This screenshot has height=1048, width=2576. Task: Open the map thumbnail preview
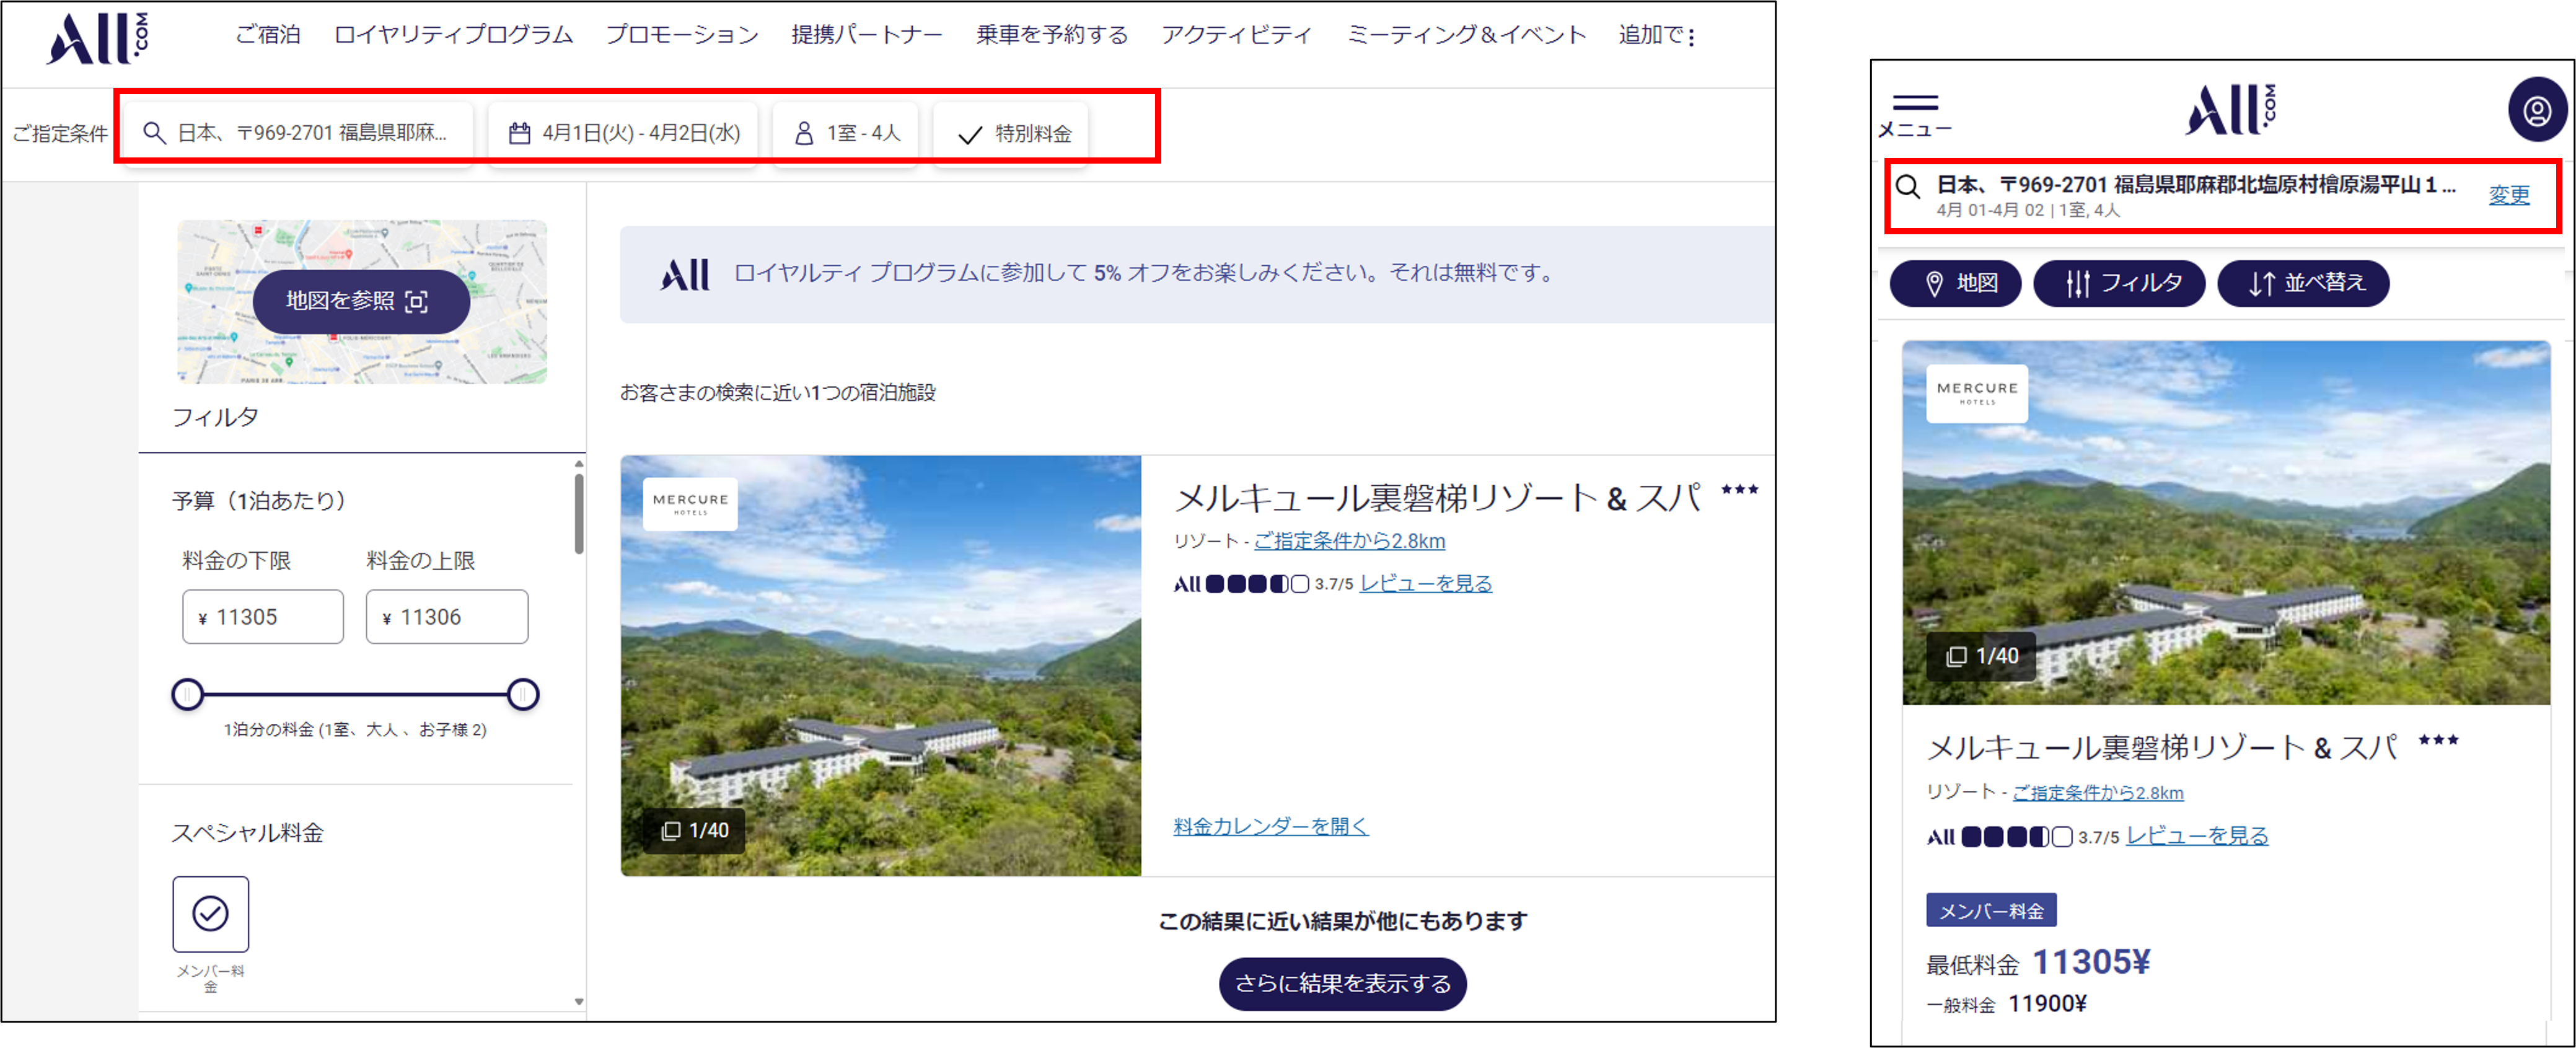click(362, 301)
